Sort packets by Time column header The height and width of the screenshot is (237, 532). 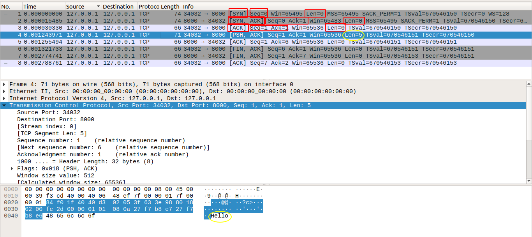click(x=43, y=7)
